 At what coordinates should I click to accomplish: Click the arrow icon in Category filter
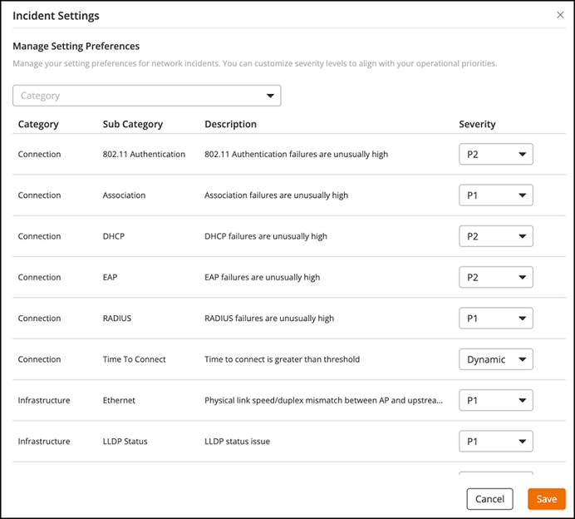270,96
